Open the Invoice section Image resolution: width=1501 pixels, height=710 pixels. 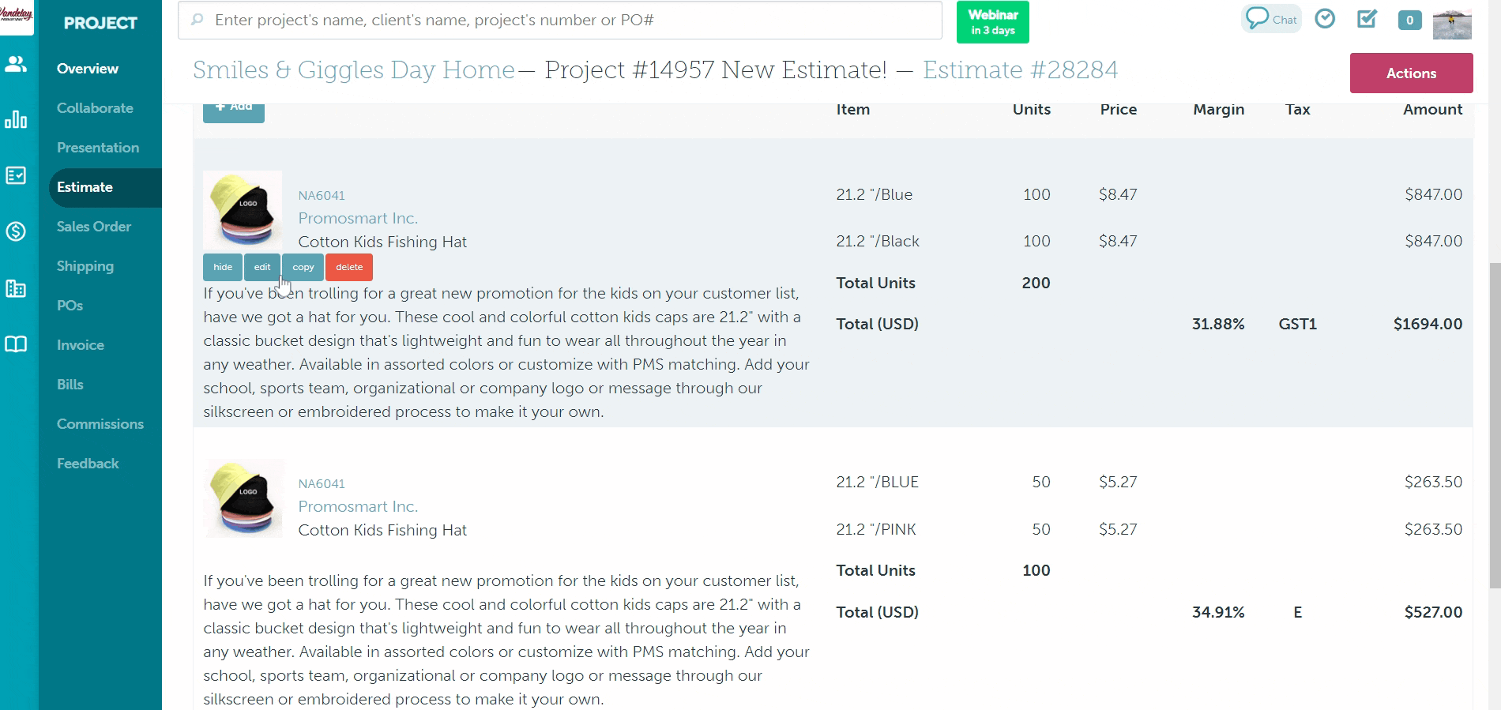pyautogui.click(x=81, y=345)
